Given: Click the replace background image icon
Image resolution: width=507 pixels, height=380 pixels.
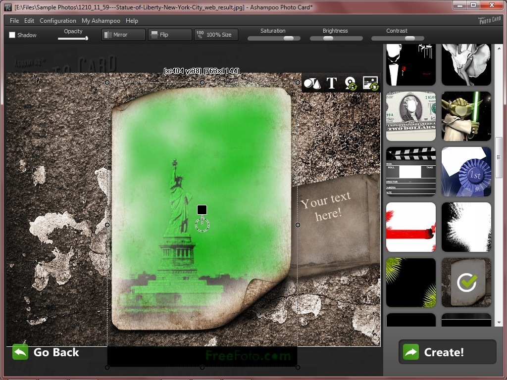Looking at the screenshot, I should (x=370, y=84).
